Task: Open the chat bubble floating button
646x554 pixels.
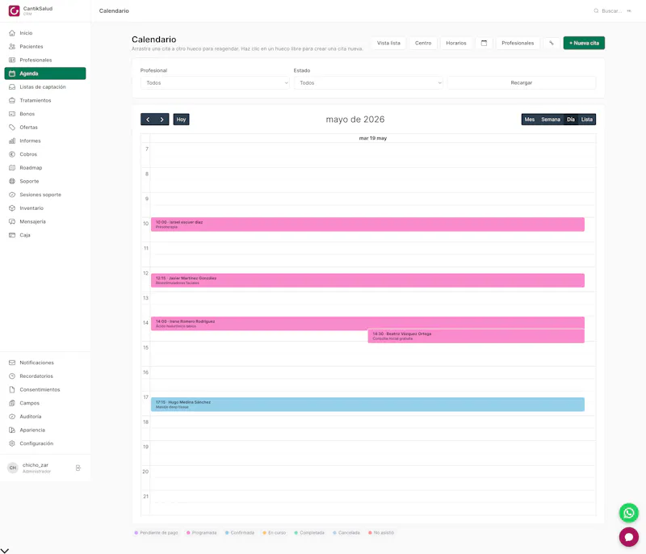Action: [x=629, y=537]
